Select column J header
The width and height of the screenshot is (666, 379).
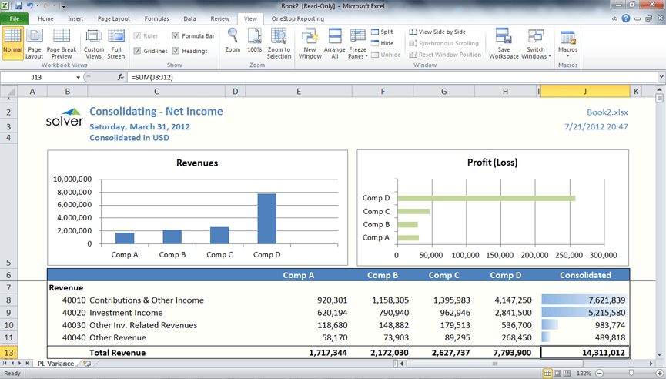coord(585,92)
